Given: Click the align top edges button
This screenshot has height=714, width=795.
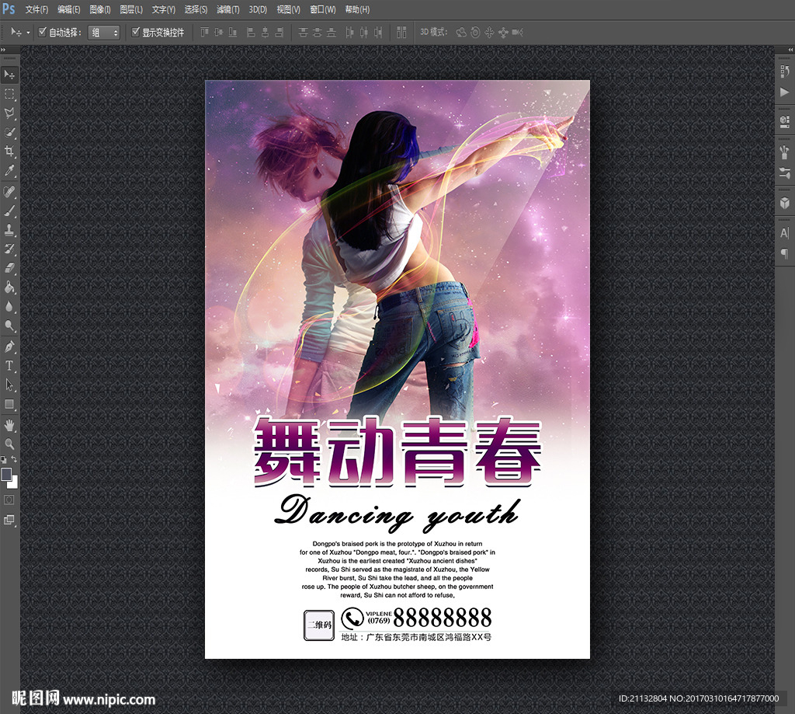Looking at the screenshot, I should [204, 33].
